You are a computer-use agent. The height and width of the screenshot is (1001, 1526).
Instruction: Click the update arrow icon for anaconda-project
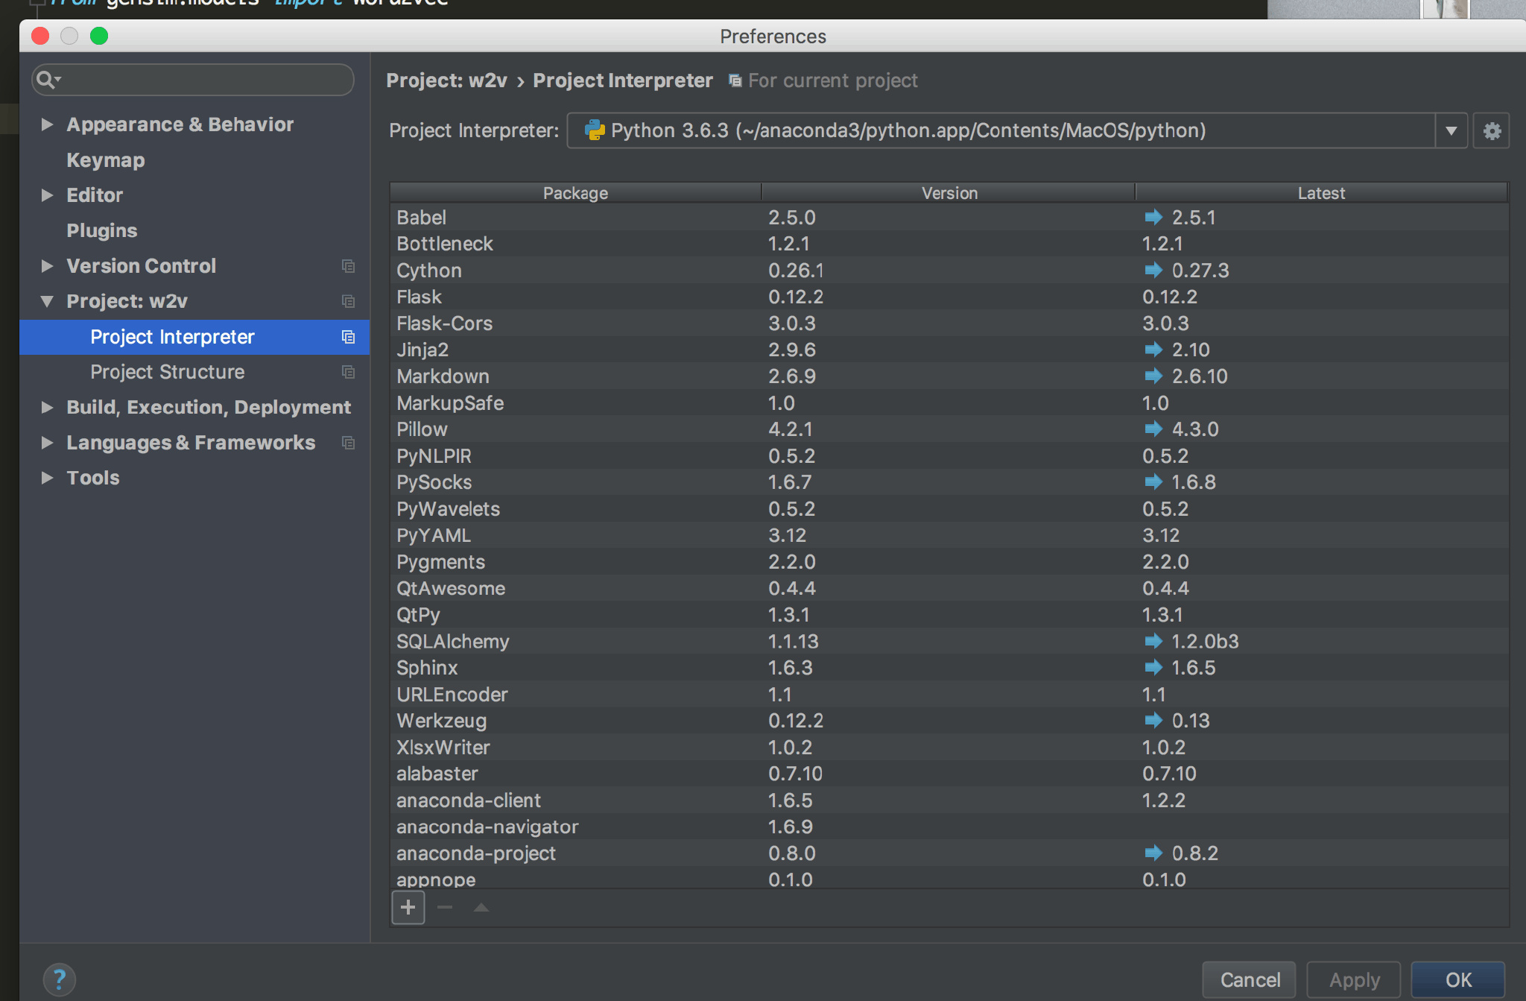click(1153, 853)
